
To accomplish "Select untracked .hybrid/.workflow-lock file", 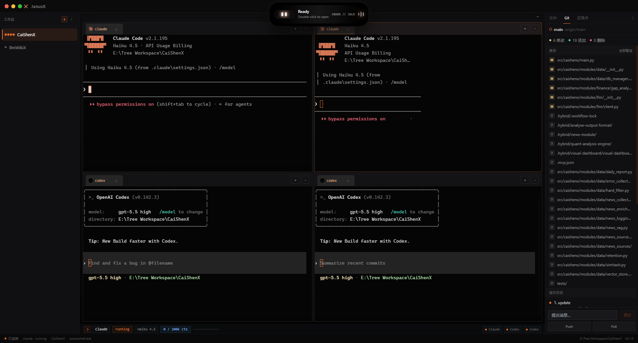I will point(591,116).
